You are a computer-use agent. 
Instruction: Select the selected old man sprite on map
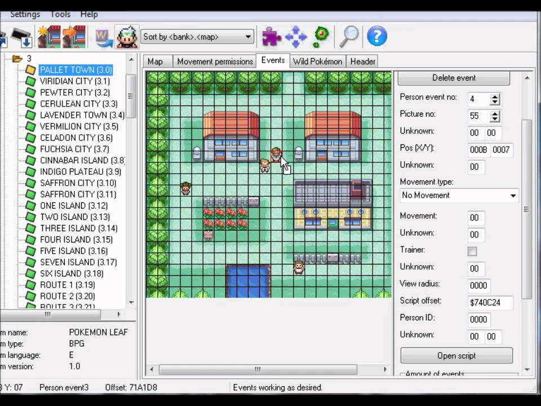[x=276, y=155]
